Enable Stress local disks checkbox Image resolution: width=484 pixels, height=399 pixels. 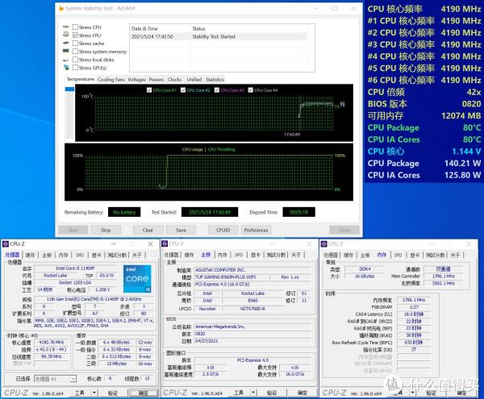coord(75,59)
